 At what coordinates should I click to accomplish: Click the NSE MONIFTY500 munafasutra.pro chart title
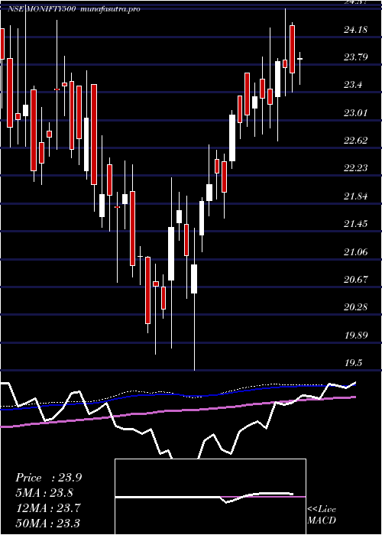(73, 9)
